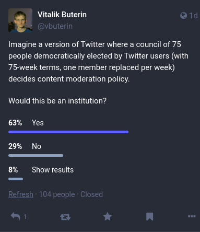Viewport: 200px width, 232px height.
Task: Click the 29% No result bar
Action: tap(36, 156)
